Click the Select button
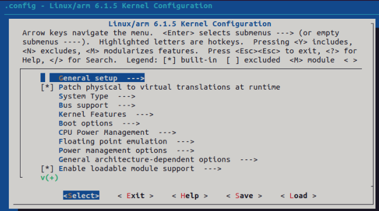 pyautogui.click(x=81, y=196)
